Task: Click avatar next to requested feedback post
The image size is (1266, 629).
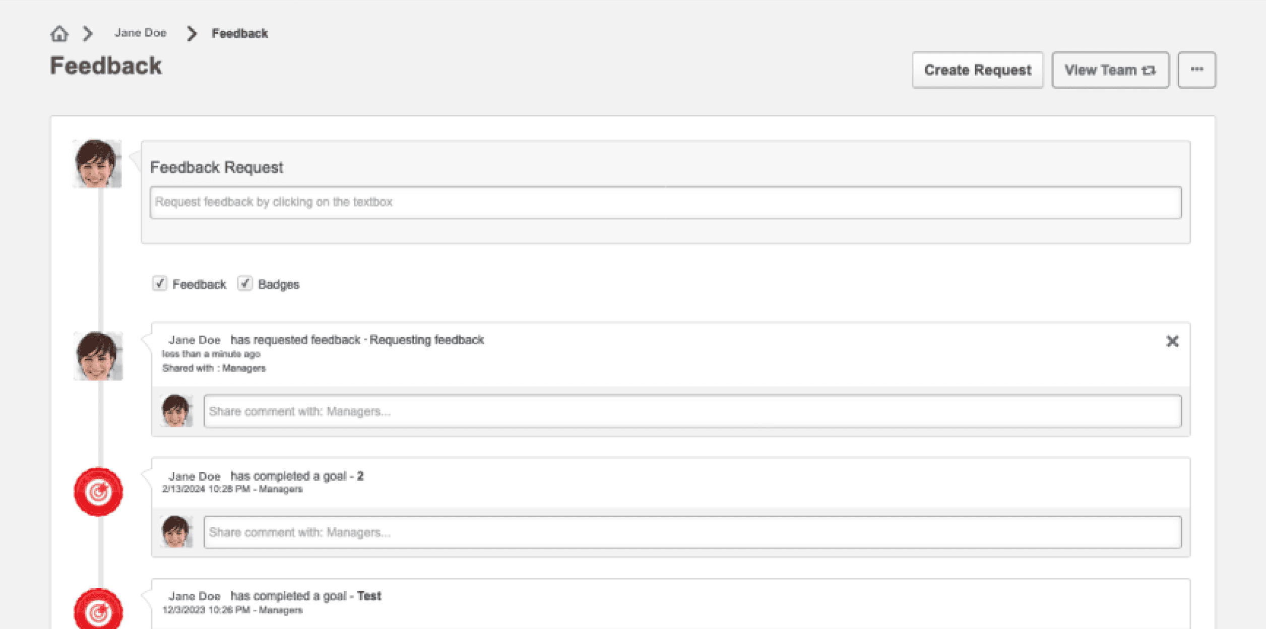Action: click(x=98, y=356)
